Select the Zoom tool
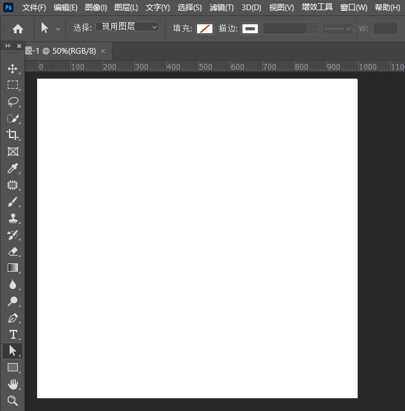The image size is (405, 411). click(x=13, y=401)
